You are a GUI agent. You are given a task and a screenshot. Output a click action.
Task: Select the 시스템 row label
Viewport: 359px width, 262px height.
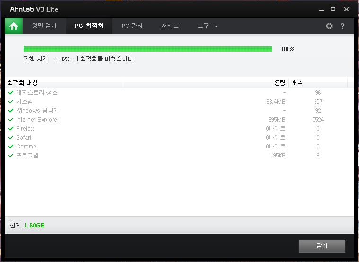coord(25,102)
